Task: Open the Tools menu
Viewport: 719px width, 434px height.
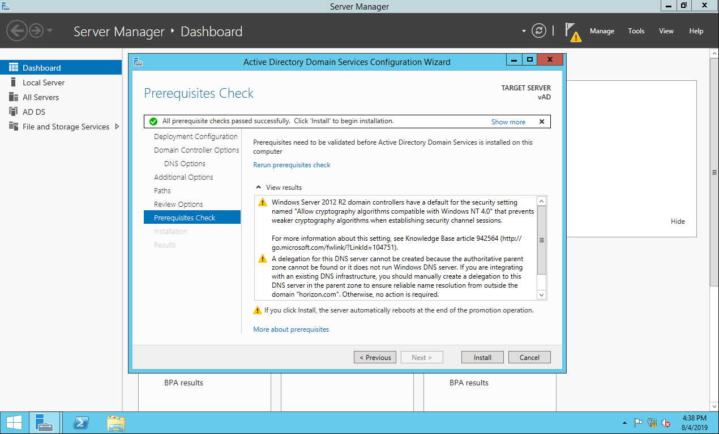Action: pos(636,31)
